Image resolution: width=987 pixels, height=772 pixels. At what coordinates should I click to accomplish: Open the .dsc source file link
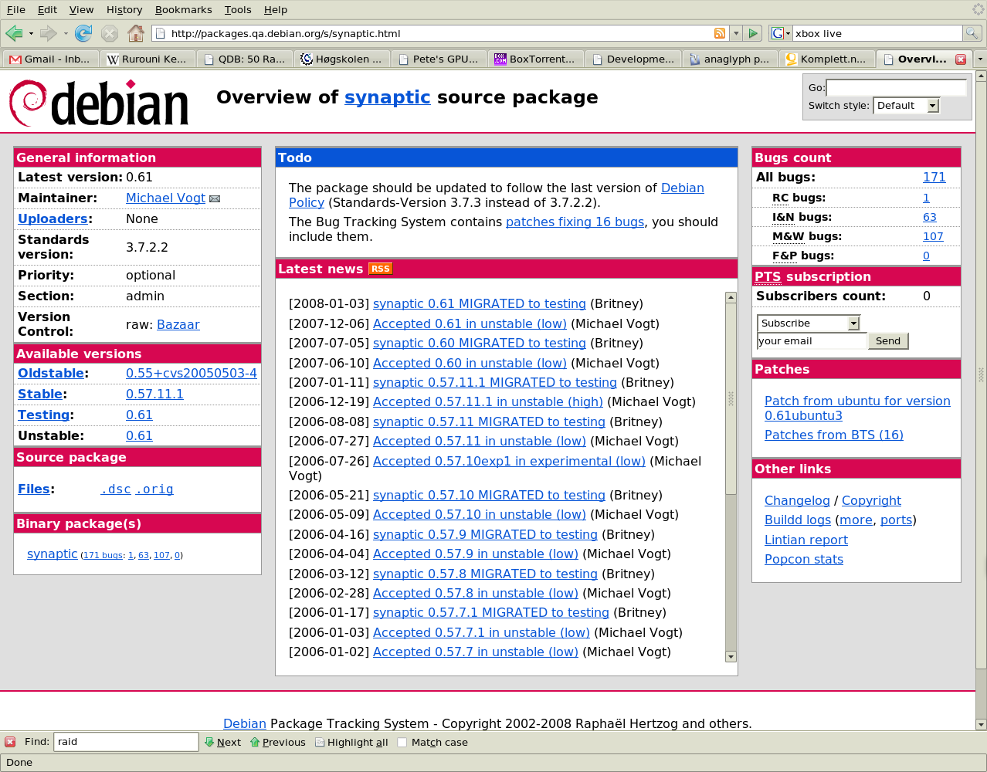[115, 489]
